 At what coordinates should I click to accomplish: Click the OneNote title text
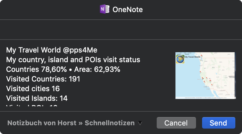(128, 10)
